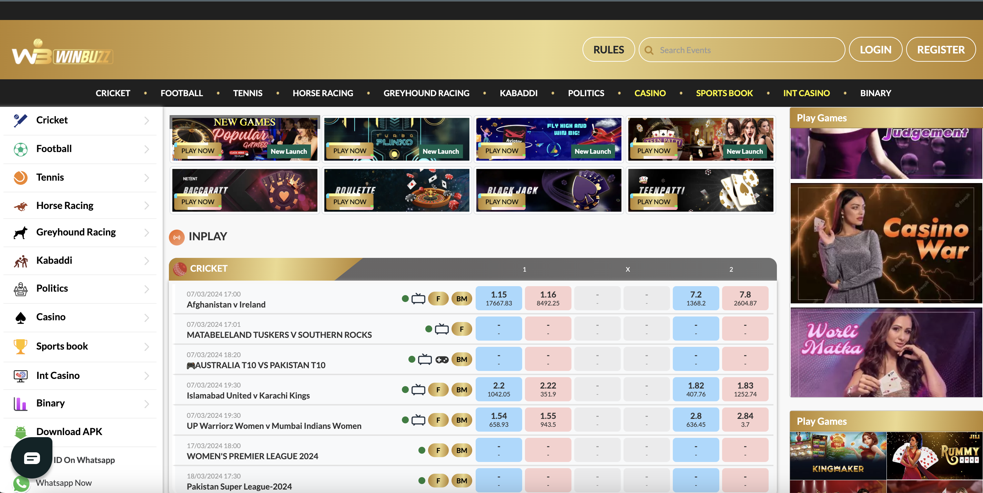Open CRICKET in top navigation bar
Screen dimensions: 983x493
(x=113, y=93)
